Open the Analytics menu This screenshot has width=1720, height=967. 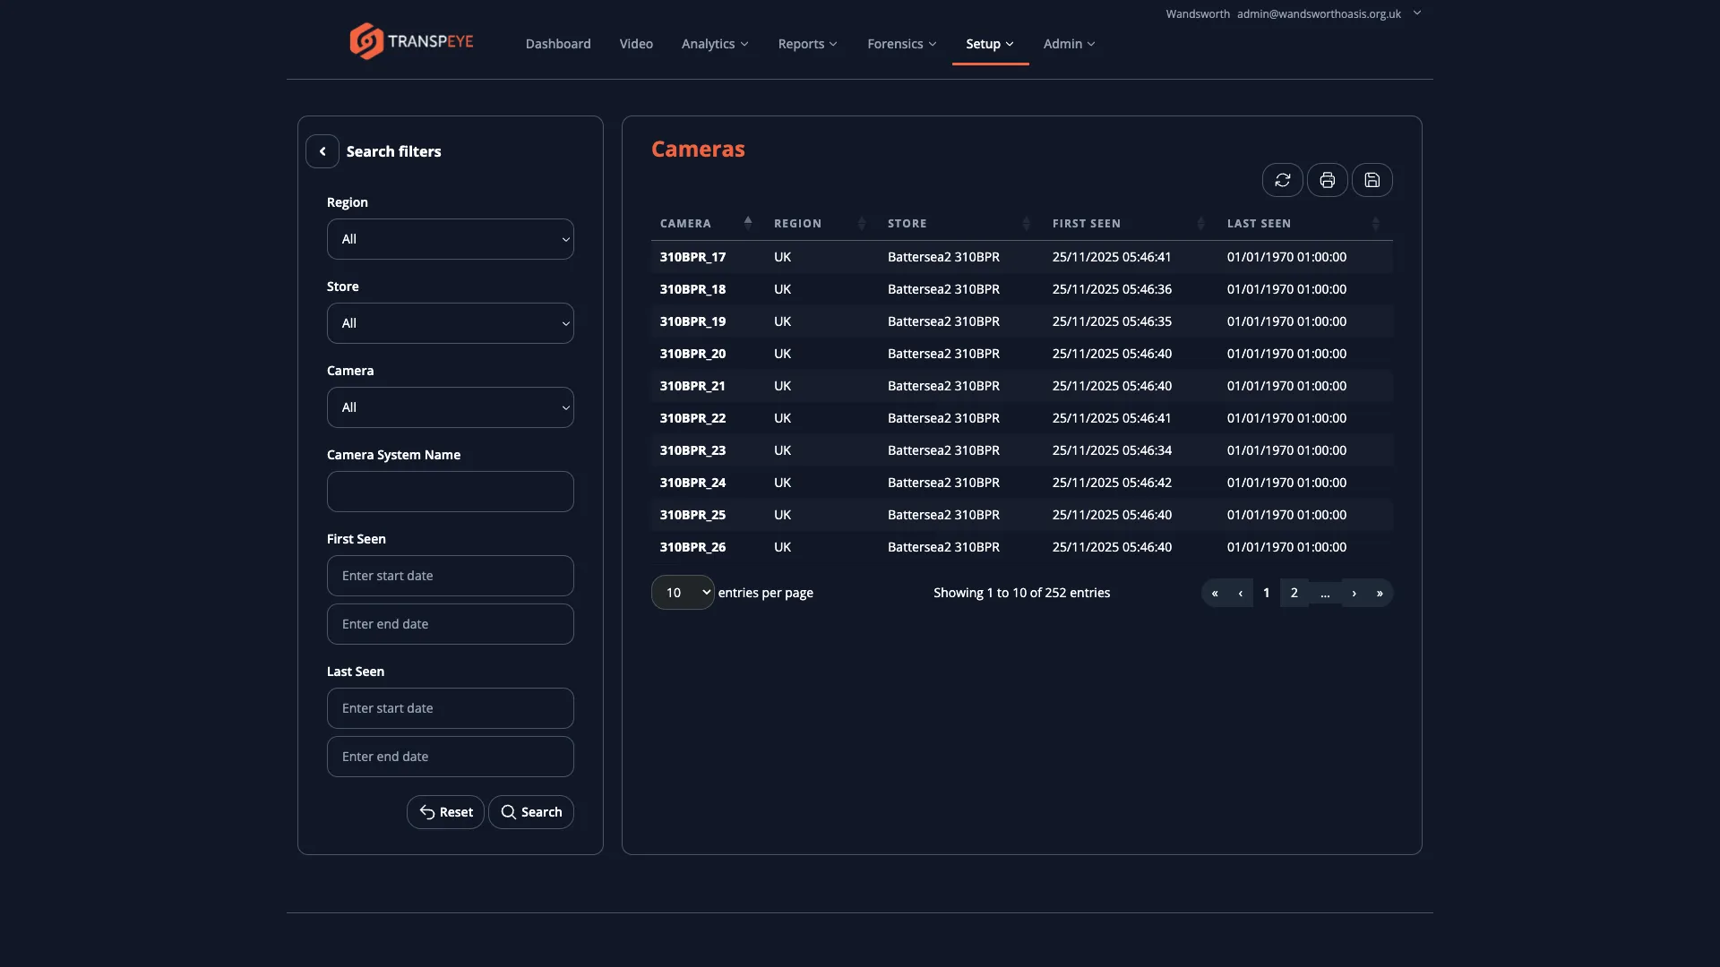click(714, 43)
